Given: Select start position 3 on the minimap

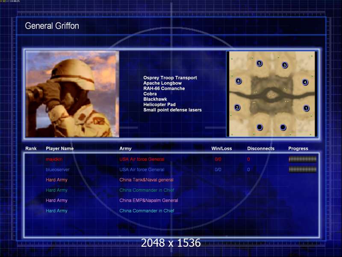Looking at the screenshot, I should point(285,65).
